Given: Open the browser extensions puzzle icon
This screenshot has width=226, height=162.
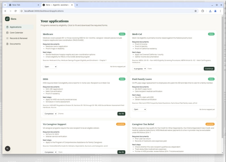Looking at the screenshot, I should pyautogui.click(x=203, y=11).
